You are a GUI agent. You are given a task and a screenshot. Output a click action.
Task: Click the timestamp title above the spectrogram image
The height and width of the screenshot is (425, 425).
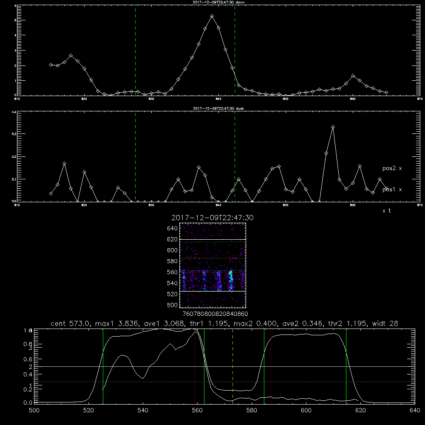[x=212, y=218]
